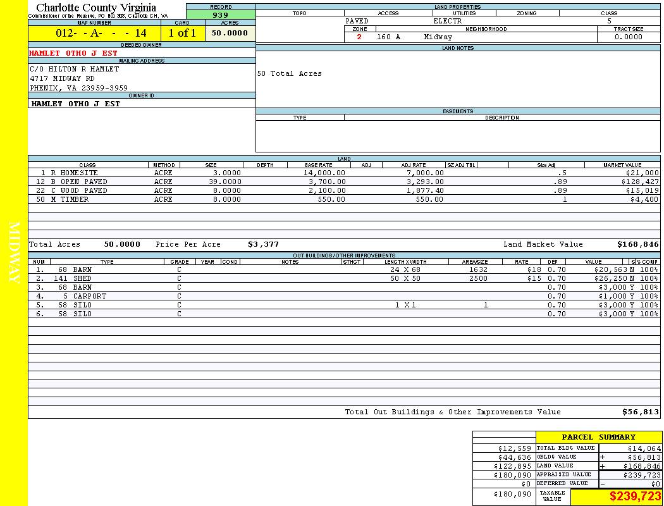The width and height of the screenshot is (664, 506).
Task: Click the Total Out Buildings value $56,813
Action: [640, 412]
